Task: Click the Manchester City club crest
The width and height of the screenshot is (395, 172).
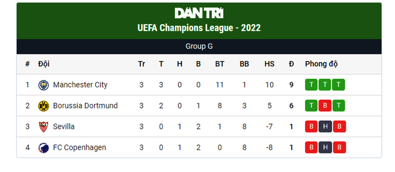Action: point(43,85)
